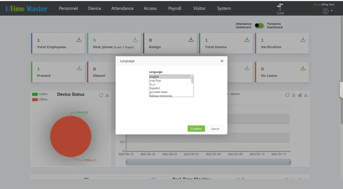The image size is (343, 189).
Task: Hide the Offline series via legend
Action: (x=35, y=100)
